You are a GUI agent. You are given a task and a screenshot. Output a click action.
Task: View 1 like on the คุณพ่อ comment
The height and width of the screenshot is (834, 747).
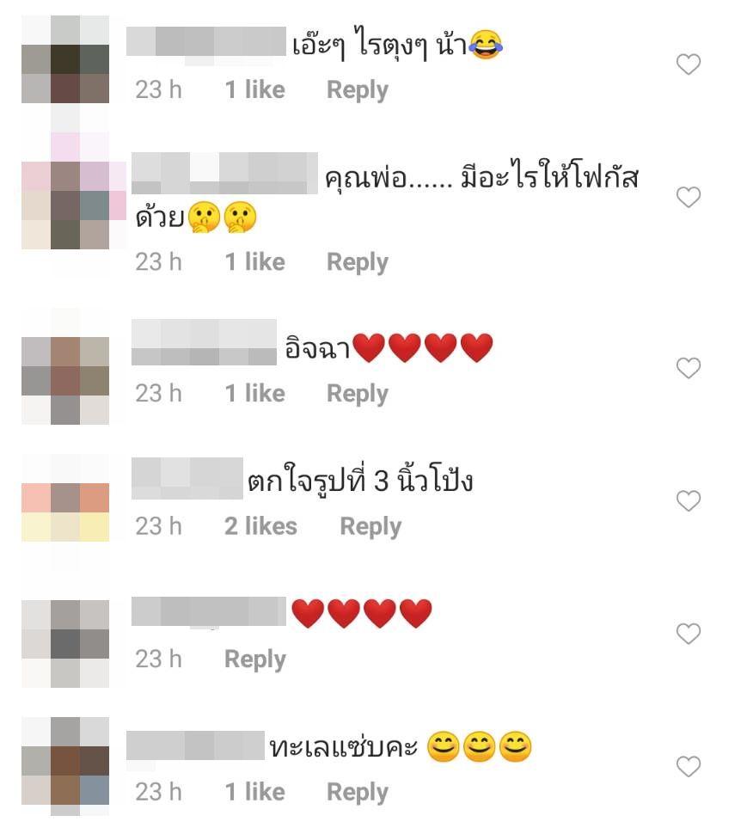coord(254,261)
